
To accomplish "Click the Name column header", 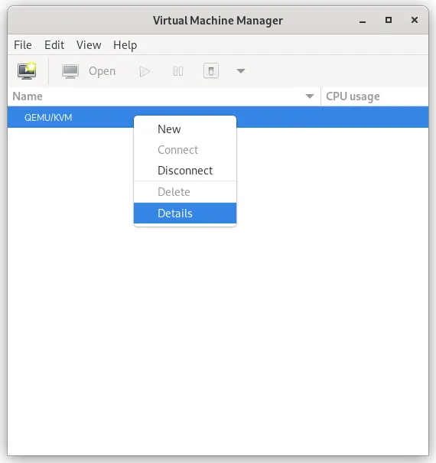I will pos(164,96).
